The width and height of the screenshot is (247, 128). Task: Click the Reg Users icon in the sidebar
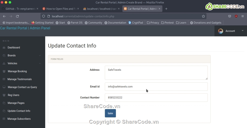coord(4,95)
